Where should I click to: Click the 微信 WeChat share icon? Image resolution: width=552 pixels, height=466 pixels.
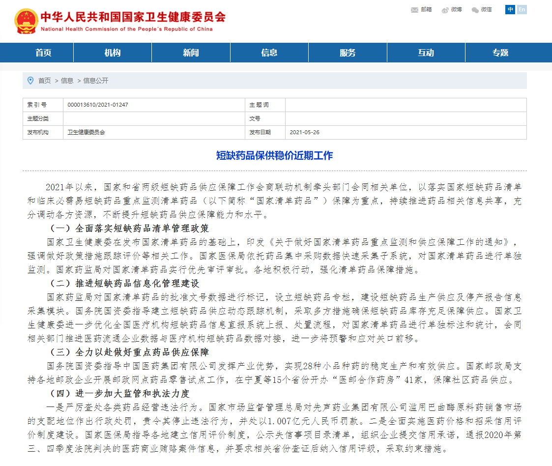pyautogui.click(x=483, y=10)
